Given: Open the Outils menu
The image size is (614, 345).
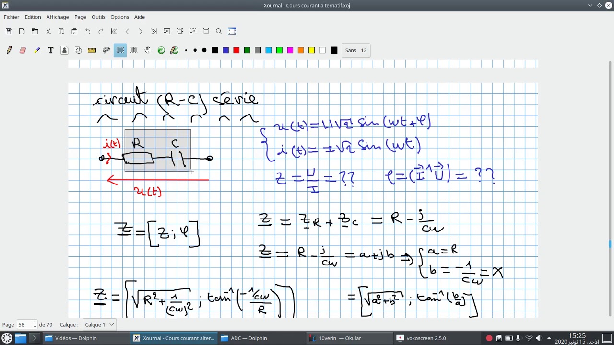Looking at the screenshot, I should [x=98, y=17].
